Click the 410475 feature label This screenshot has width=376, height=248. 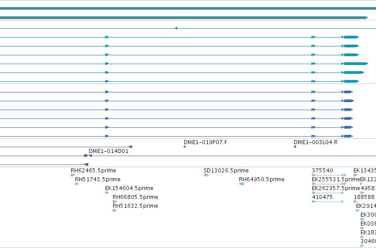click(322, 197)
